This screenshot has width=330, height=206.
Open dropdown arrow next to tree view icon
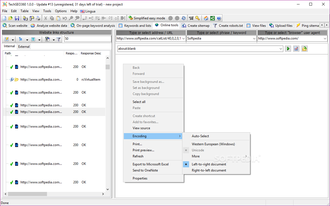[27, 39]
